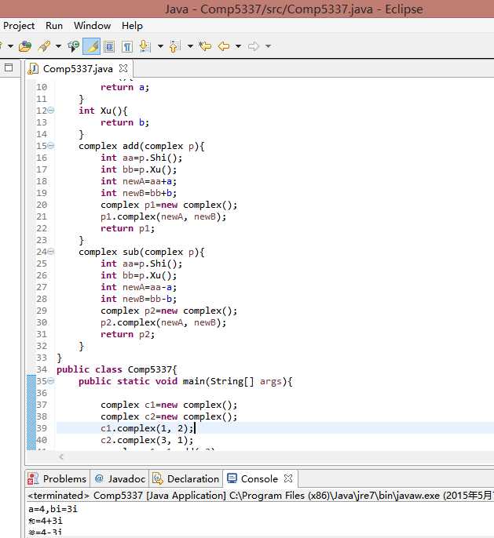Collapse the sub method at line 24
This screenshot has width=494, height=538.
point(51,252)
